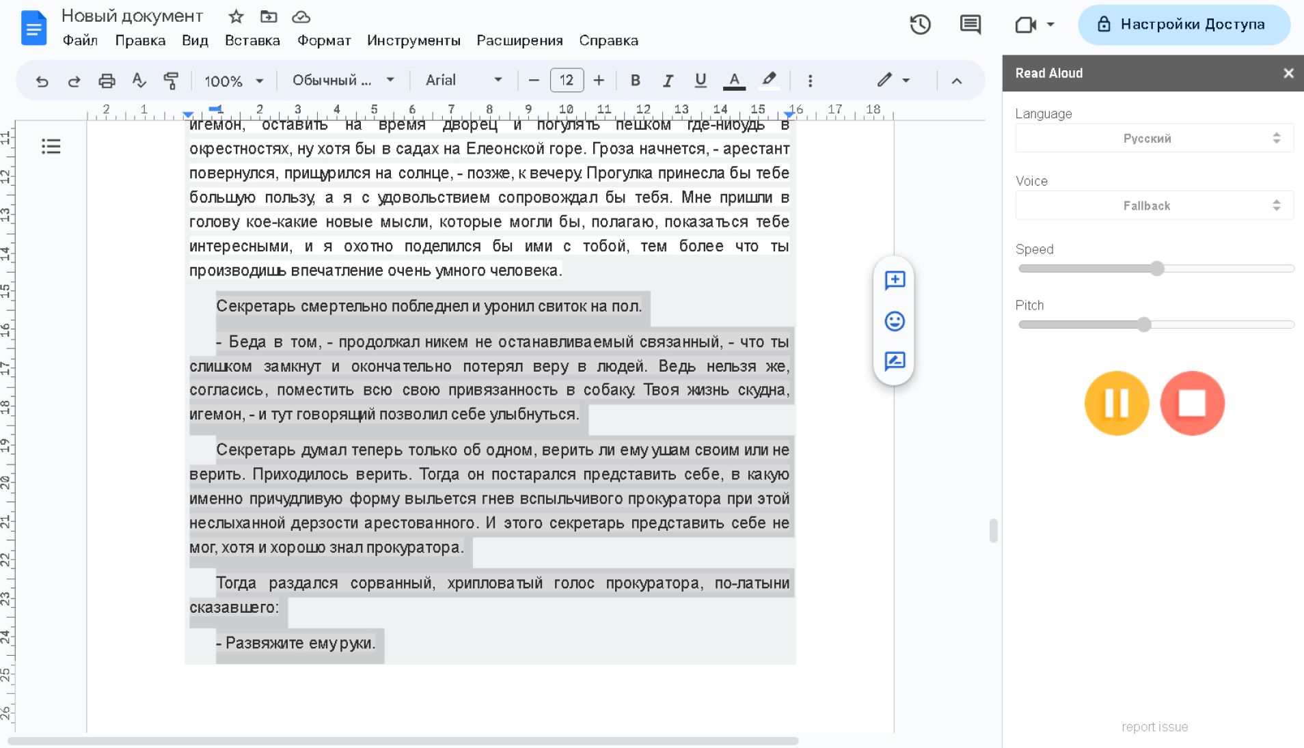Add an emoji reaction to selection
The image size is (1304, 748).
click(x=895, y=321)
